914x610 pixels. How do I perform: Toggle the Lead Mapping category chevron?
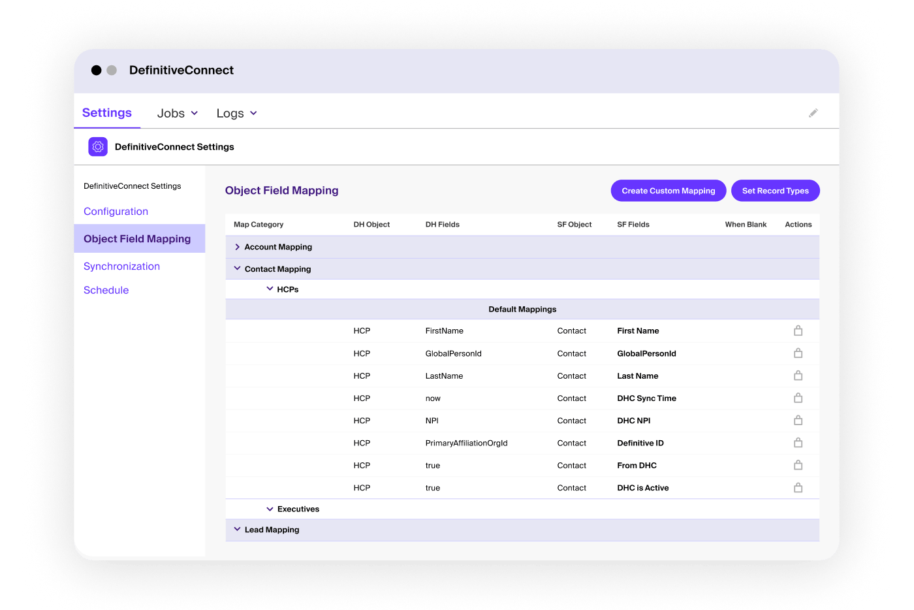click(x=237, y=529)
